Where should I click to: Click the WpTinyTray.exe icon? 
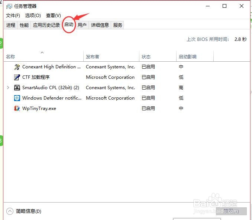pyautogui.click(x=17, y=109)
